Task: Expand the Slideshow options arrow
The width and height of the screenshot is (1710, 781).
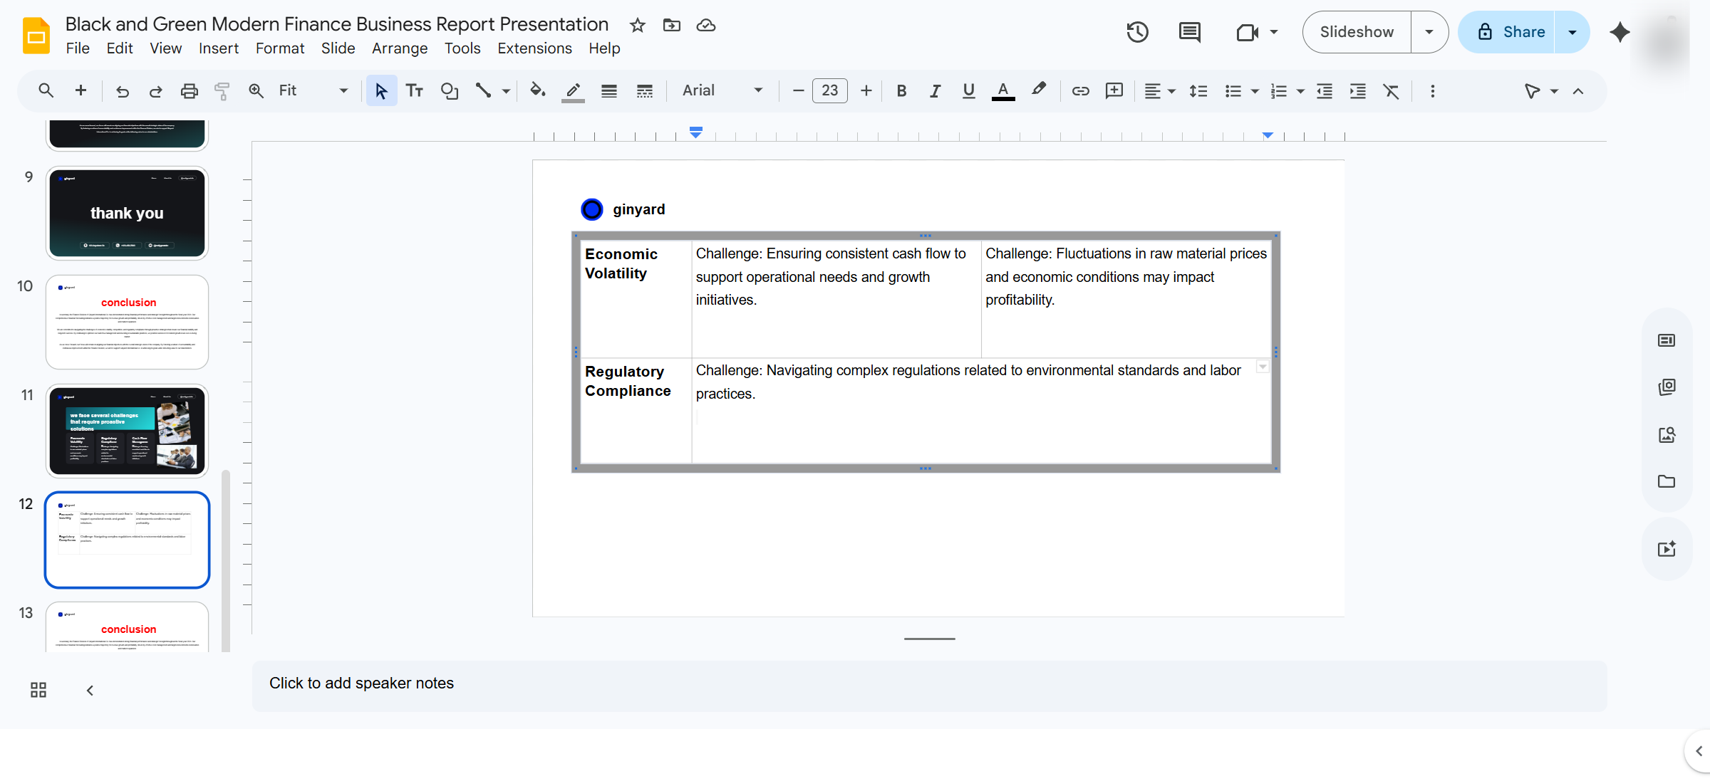Action: [x=1429, y=32]
